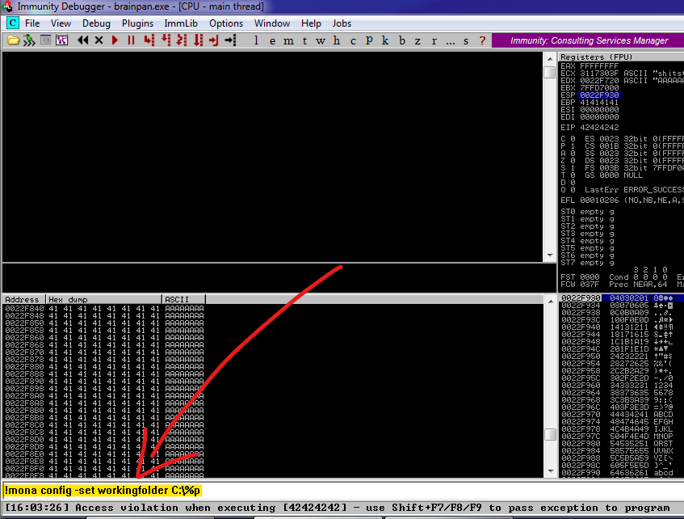Click the Registers (FPU) pane header
Image resolution: width=684 pixels, height=519 pixels.
point(621,57)
